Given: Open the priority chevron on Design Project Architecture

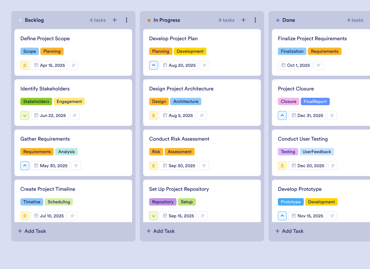Looking at the screenshot, I should (x=153, y=115).
